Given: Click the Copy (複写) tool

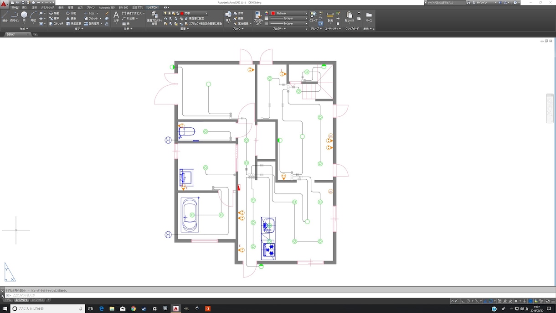Looking at the screenshot, I should tap(54, 18).
